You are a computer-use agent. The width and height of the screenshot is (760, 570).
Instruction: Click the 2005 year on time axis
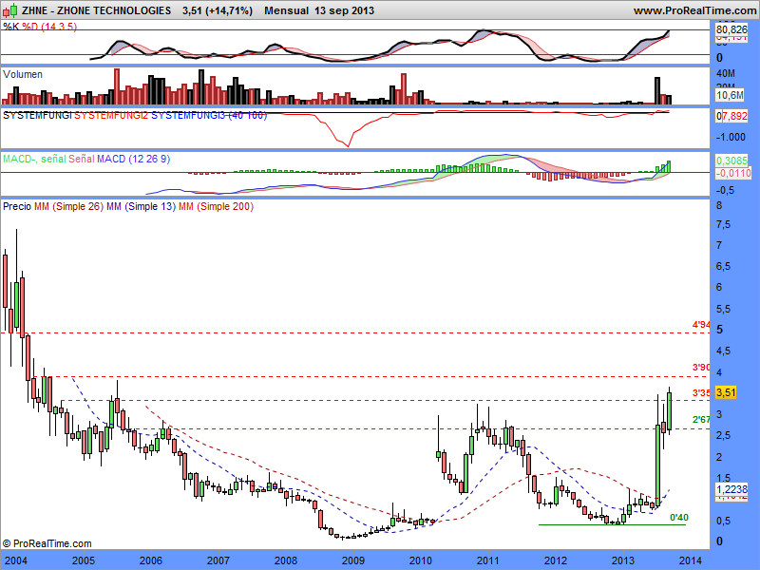pyautogui.click(x=84, y=560)
